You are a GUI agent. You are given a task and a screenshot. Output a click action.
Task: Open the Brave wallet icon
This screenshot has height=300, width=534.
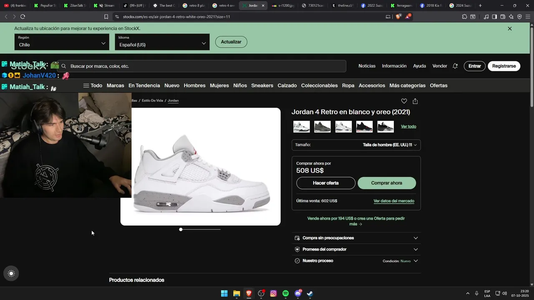pyautogui.click(x=503, y=17)
